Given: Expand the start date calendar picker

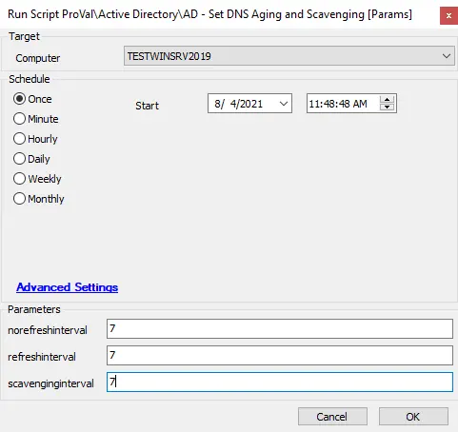Looking at the screenshot, I should point(284,104).
